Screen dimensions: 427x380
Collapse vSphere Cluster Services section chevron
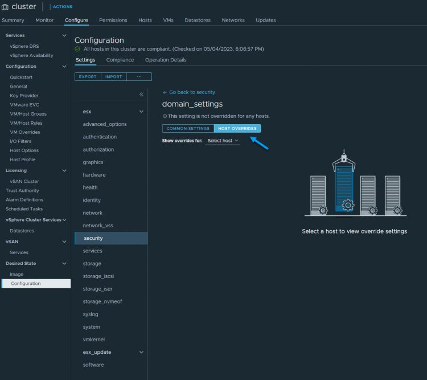coord(64,220)
